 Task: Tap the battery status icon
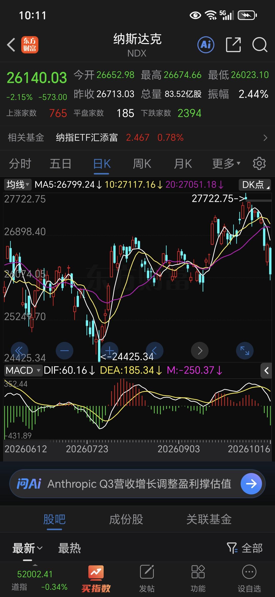pyautogui.click(x=247, y=15)
